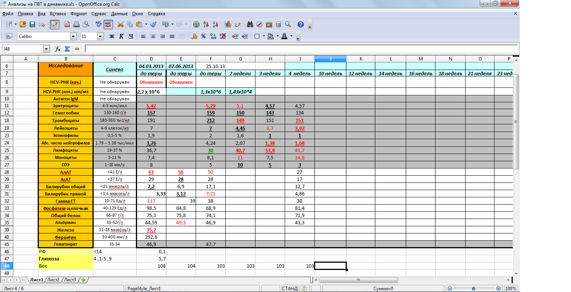Print file directly
The height and width of the screenshot is (292, 571).
pos(76,24)
